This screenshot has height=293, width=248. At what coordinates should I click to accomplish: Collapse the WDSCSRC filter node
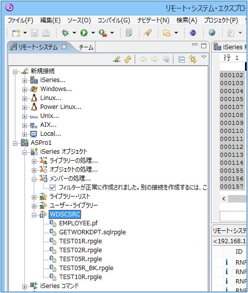[x=34, y=215]
